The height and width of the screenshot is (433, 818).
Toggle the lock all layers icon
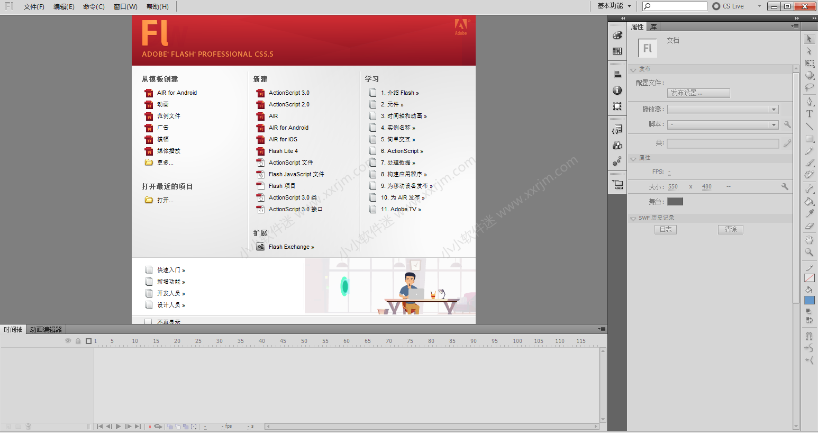[78, 341]
